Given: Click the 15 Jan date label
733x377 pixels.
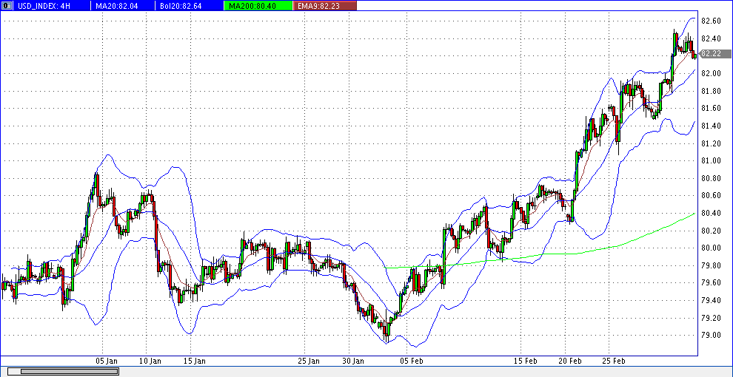Looking at the screenshot, I should coord(195,361).
